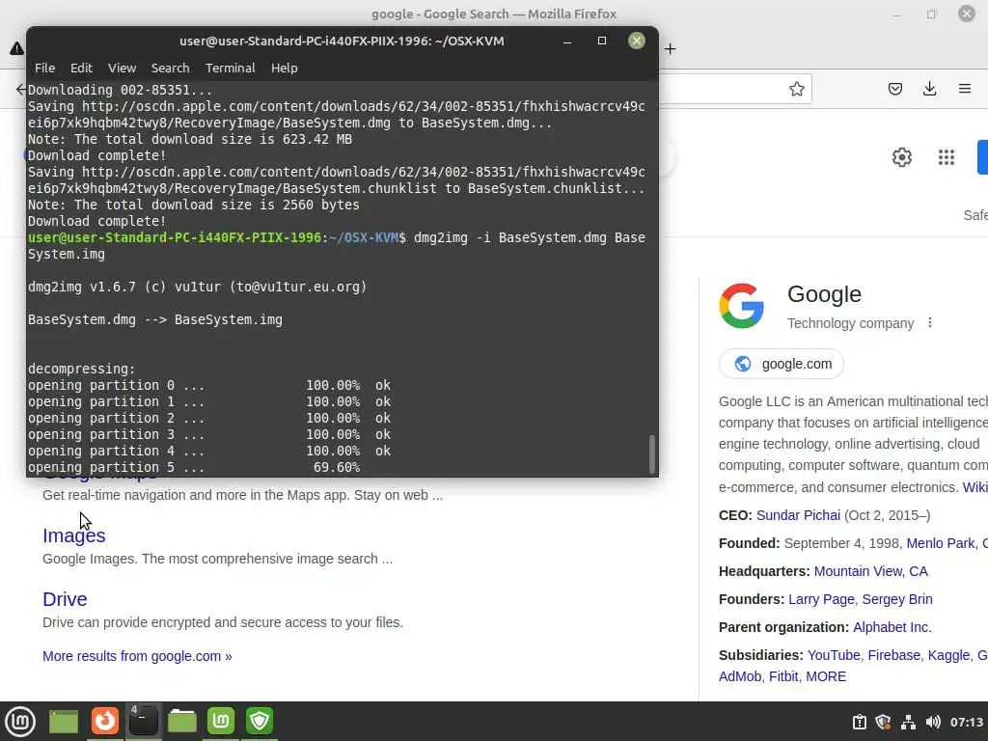Image resolution: width=988 pixels, height=741 pixels.
Task: Open volume control tray icon
Action: 933,722
